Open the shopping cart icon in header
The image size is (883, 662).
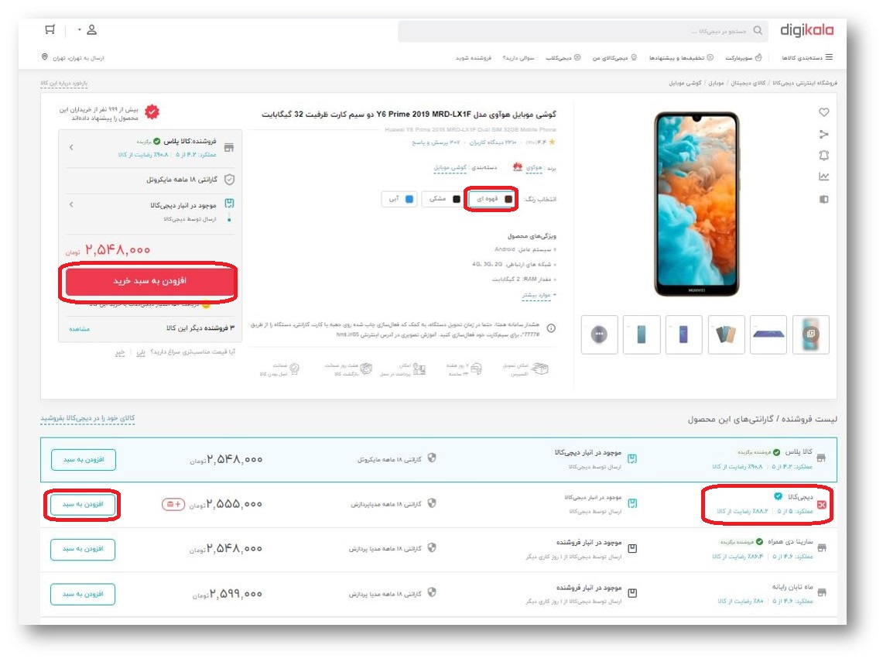pyautogui.click(x=50, y=29)
